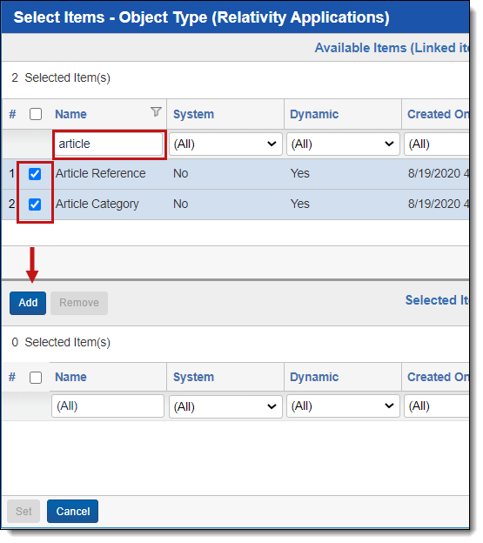Uncheck the Article Category row checkbox

click(x=35, y=204)
